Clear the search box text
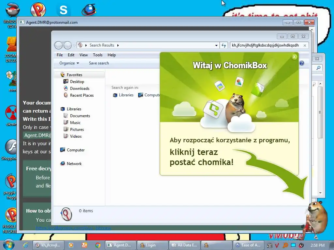Screen dimensions: 334x250 (x=305, y=45)
